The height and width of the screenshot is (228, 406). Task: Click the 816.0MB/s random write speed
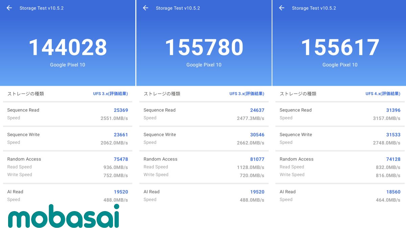(x=388, y=175)
